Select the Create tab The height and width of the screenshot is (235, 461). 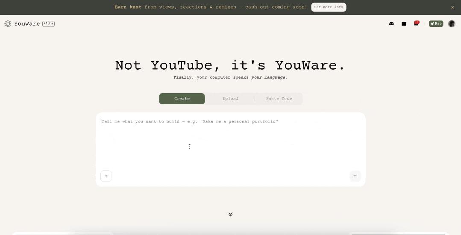point(182,99)
